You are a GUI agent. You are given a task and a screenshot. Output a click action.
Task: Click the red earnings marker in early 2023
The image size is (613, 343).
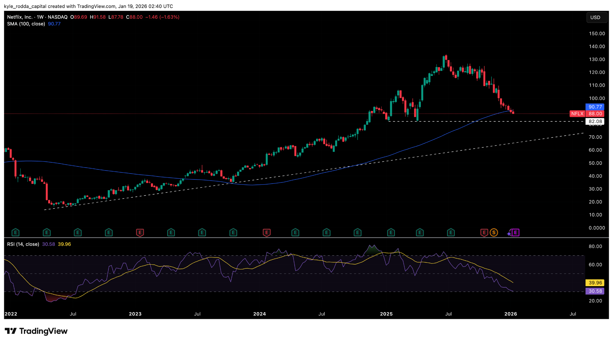(140, 232)
